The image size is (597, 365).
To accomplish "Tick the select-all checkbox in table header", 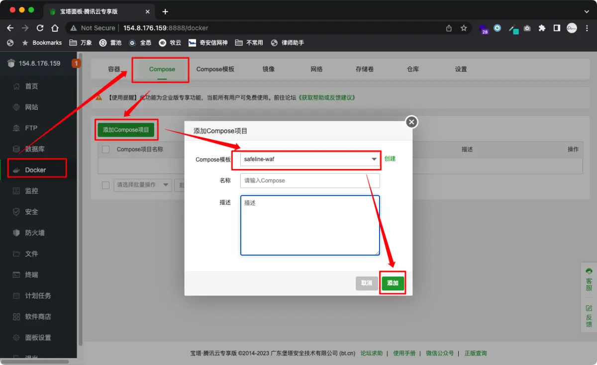I will pos(105,149).
